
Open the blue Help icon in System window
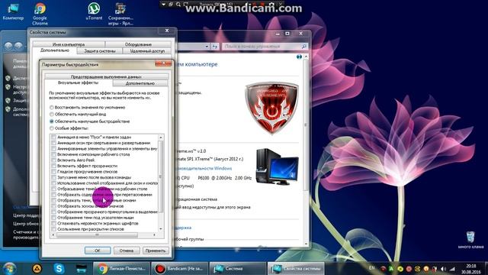pyautogui.click(x=299, y=57)
